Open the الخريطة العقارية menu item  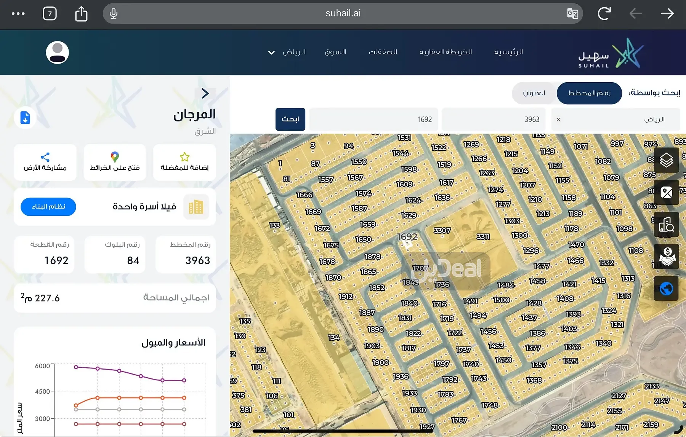(x=446, y=52)
